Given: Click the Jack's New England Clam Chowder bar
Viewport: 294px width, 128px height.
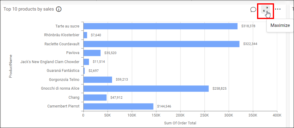Looking at the screenshot, I should click(x=86, y=62).
